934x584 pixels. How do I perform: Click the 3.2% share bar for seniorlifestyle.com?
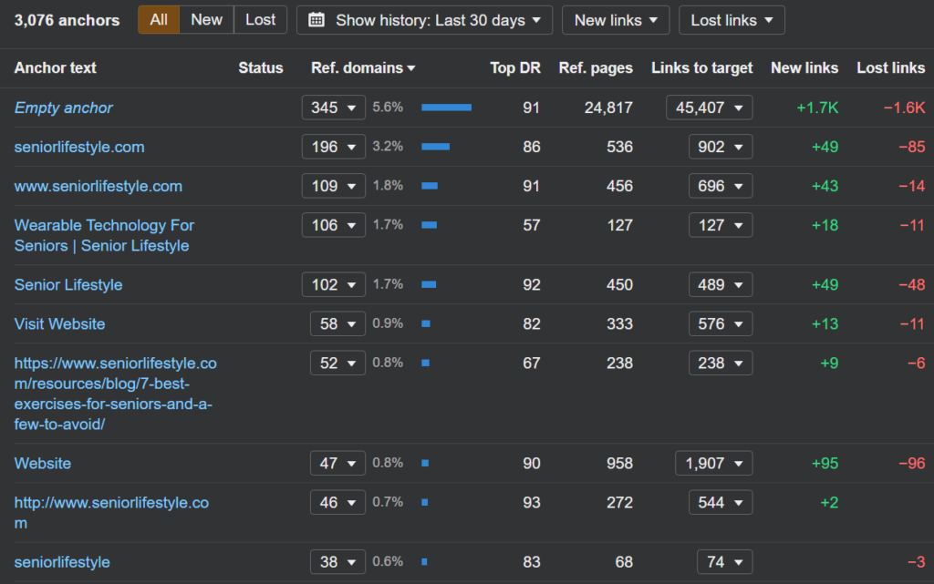[x=435, y=147]
